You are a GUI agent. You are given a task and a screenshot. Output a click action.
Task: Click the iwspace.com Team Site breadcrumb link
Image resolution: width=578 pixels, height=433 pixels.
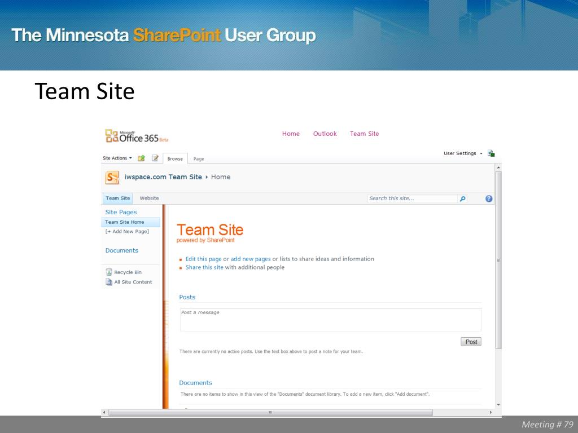[163, 177]
